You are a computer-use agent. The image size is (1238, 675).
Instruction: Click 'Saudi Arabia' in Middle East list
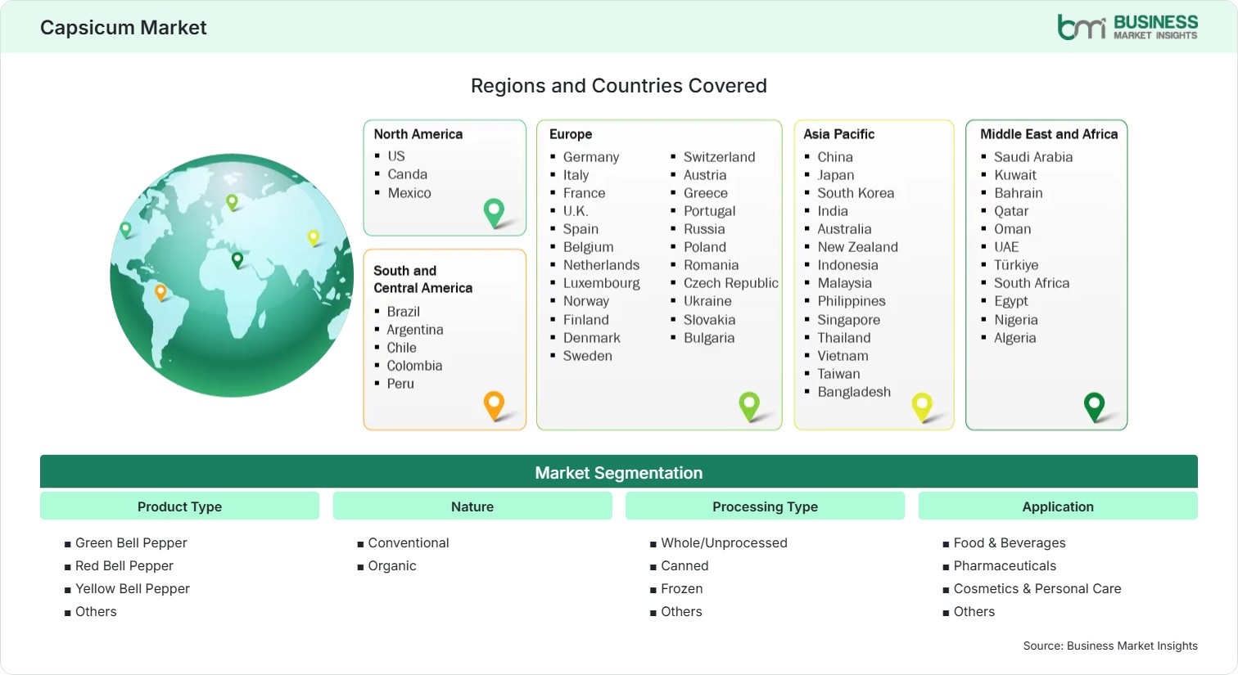tap(1033, 157)
